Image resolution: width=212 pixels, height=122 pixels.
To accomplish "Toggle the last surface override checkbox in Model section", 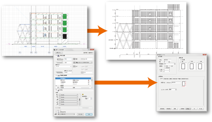I will pyautogui.click(x=60, y=104).
